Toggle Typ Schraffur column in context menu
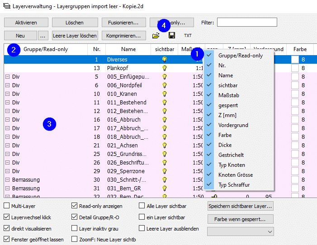Screen dimensions: 317x245 point(239,185)
